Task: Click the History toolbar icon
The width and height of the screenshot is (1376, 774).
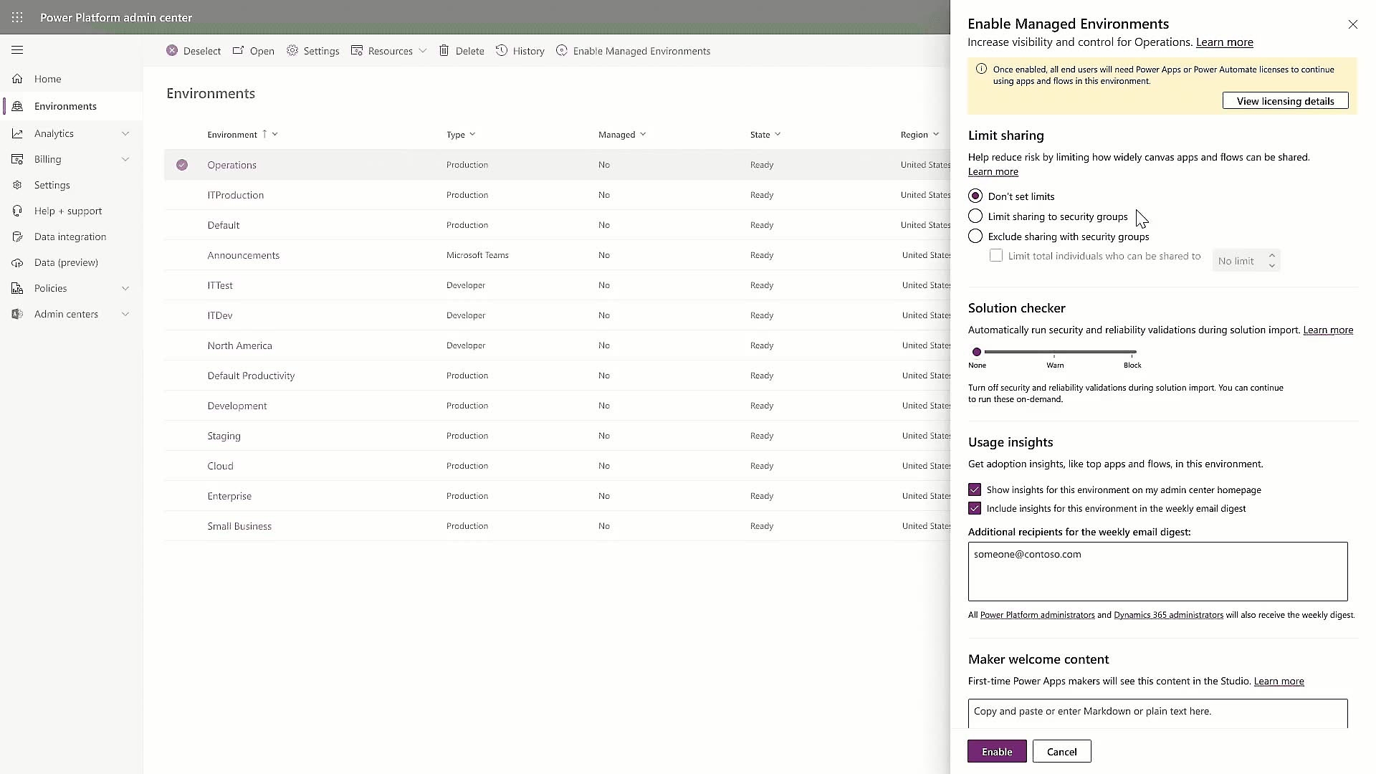Action: pyautogui.click(x=522, y=50)
